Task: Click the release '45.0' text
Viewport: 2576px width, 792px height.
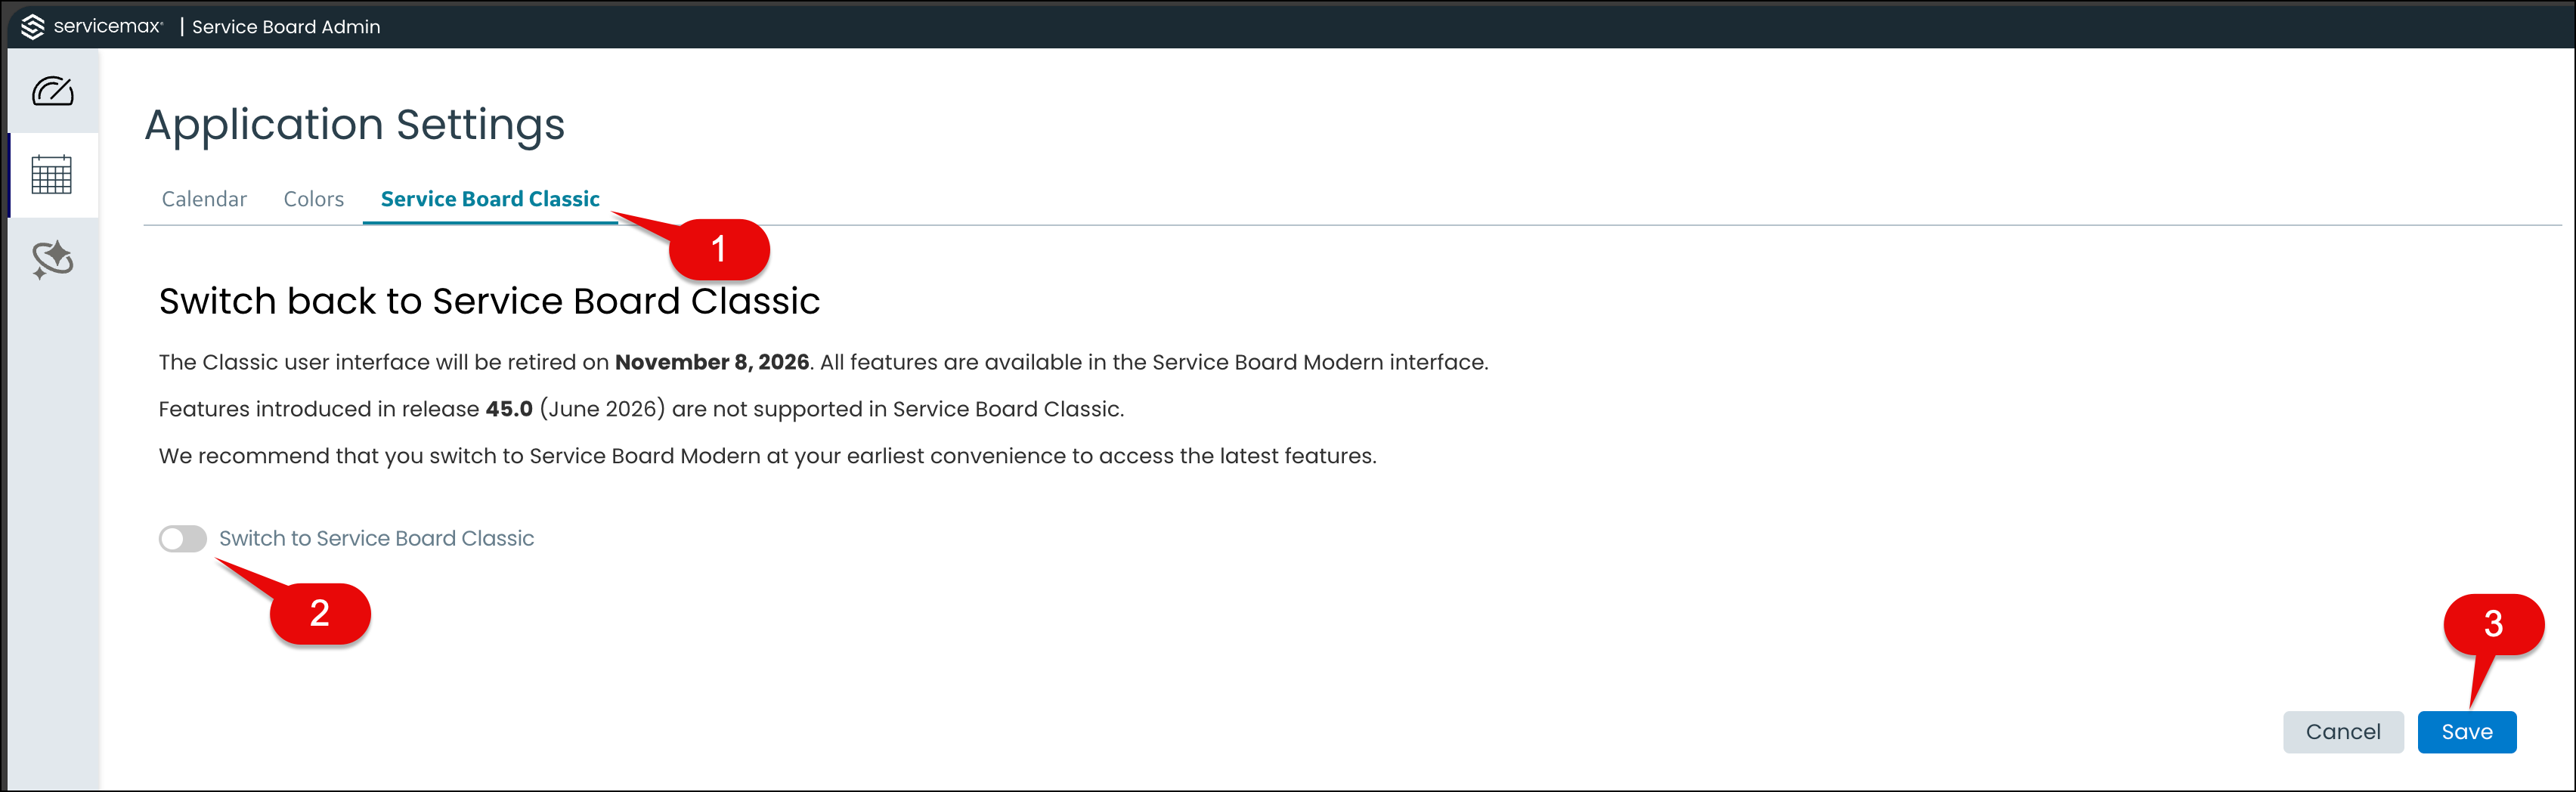Action: (x=509, y=409)
